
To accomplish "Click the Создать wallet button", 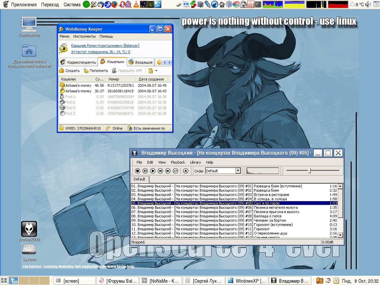I will click(x=70, y=71).
